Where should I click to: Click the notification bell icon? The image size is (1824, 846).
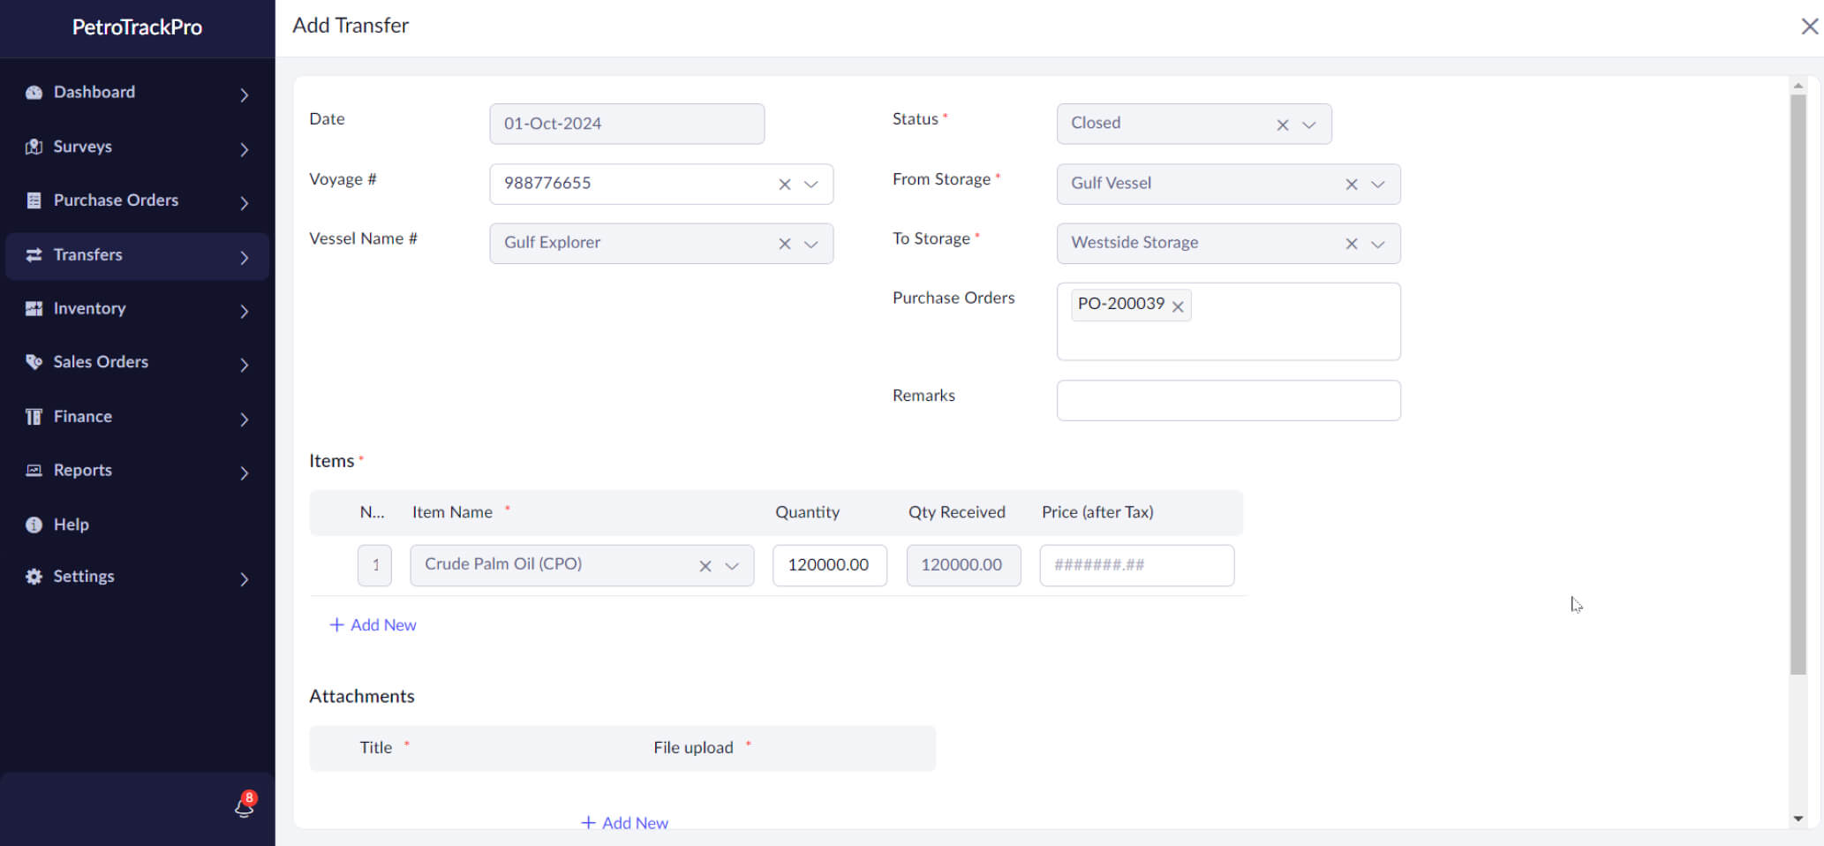tap(244, 806)
